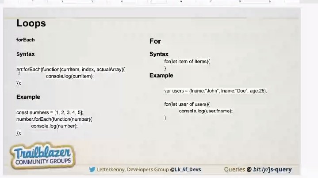Click the Syntax heading under For

click(159, 54)
